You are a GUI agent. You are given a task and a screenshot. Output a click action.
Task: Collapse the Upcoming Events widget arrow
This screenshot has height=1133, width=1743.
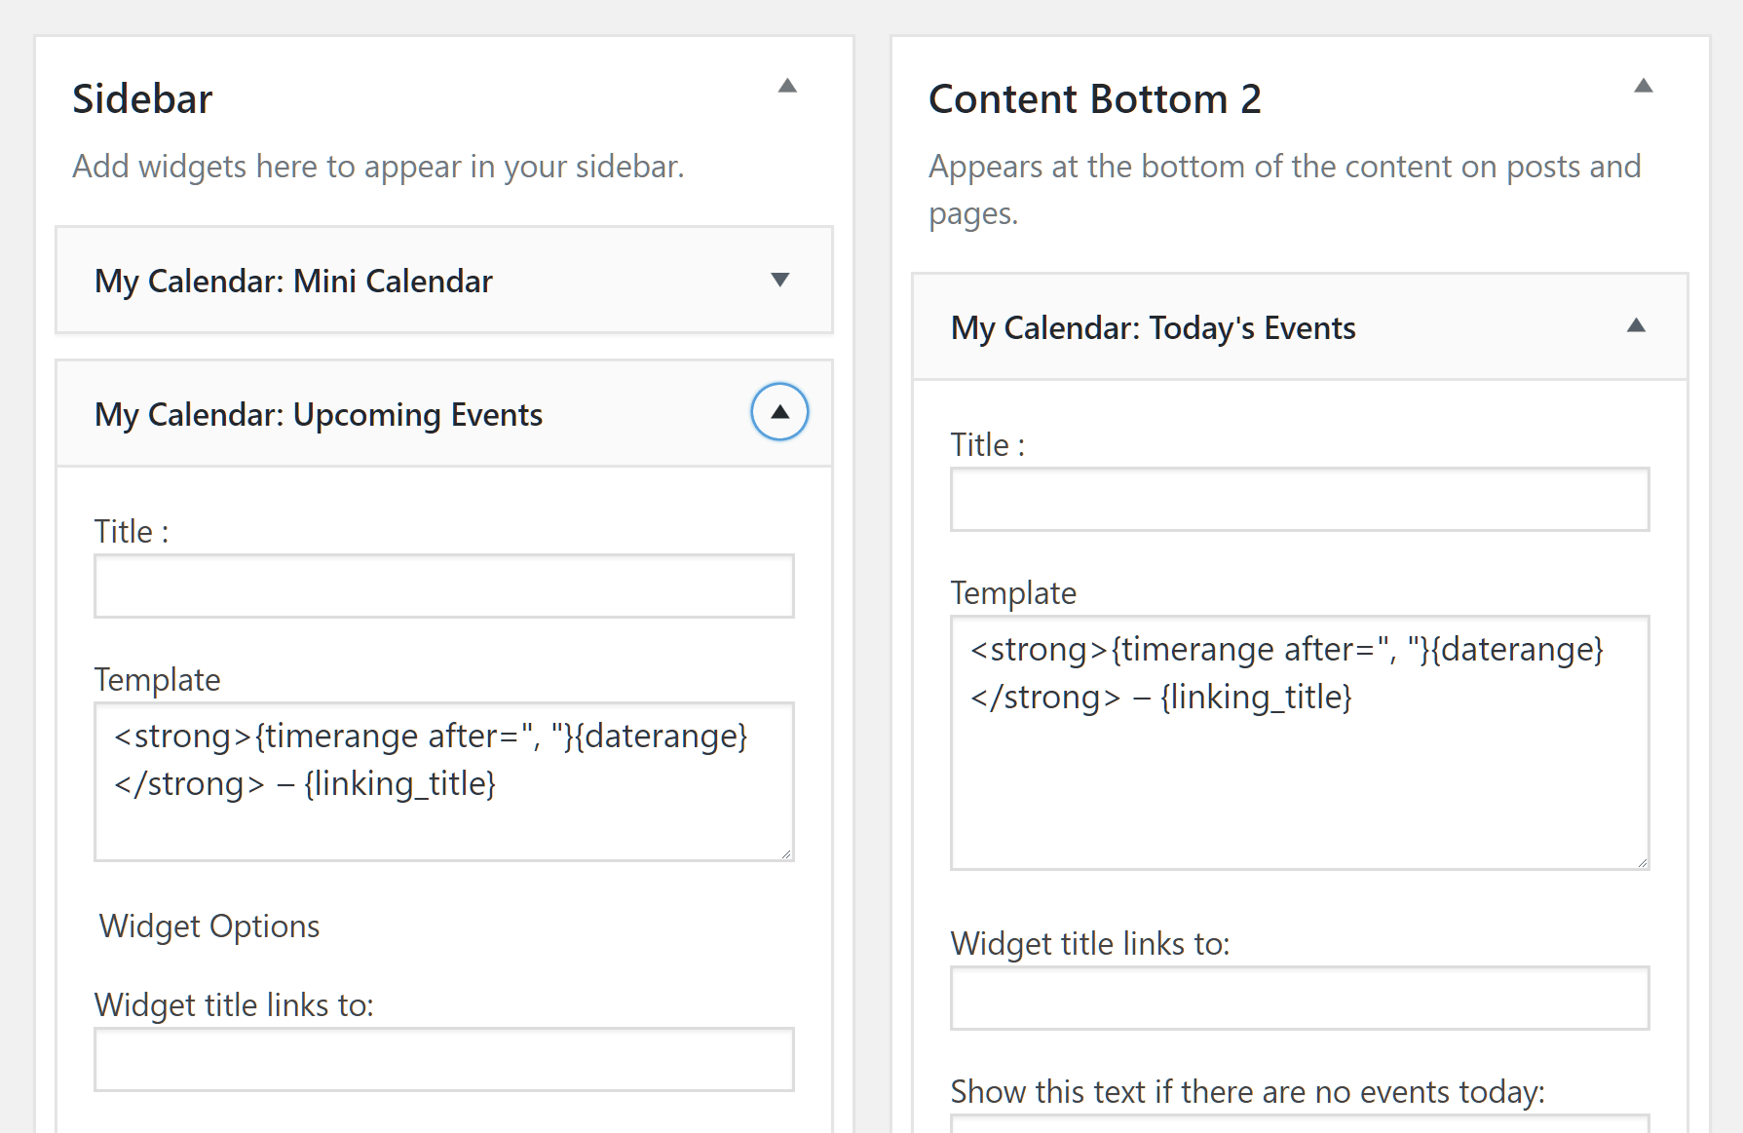coord(779,412)
